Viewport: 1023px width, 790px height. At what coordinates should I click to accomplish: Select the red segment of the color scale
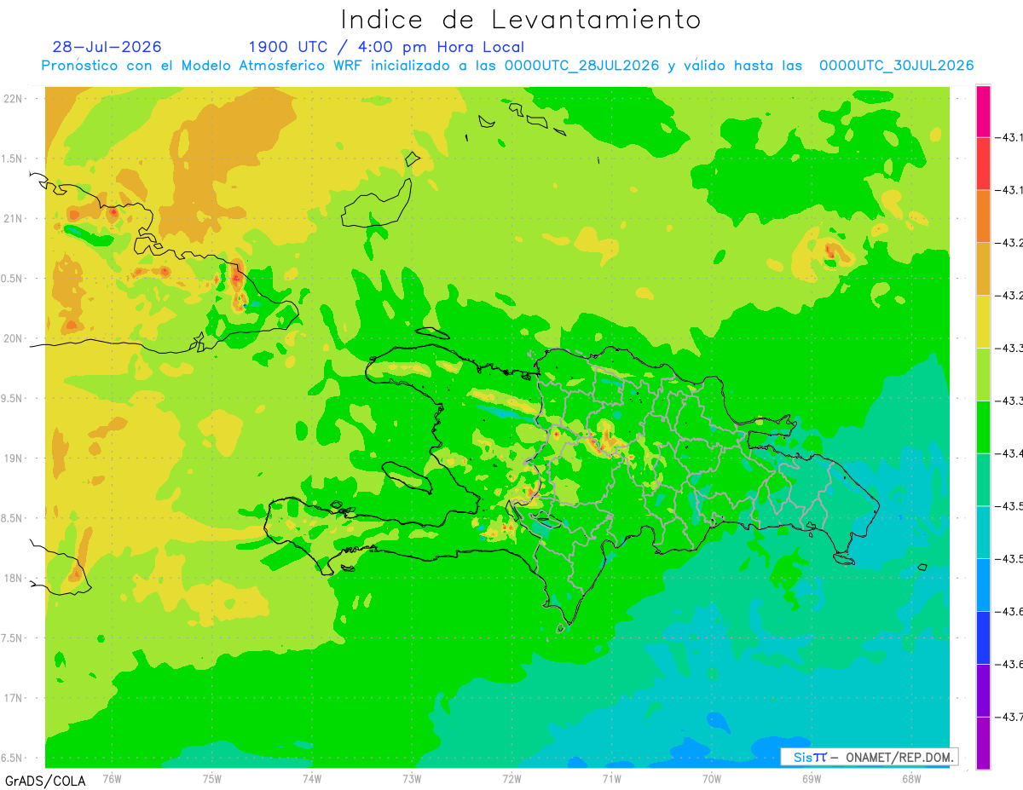983,164
